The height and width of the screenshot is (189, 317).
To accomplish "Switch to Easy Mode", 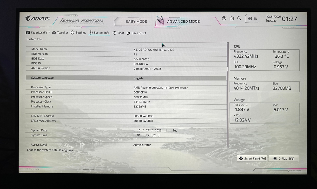I will tap(136, 22).
